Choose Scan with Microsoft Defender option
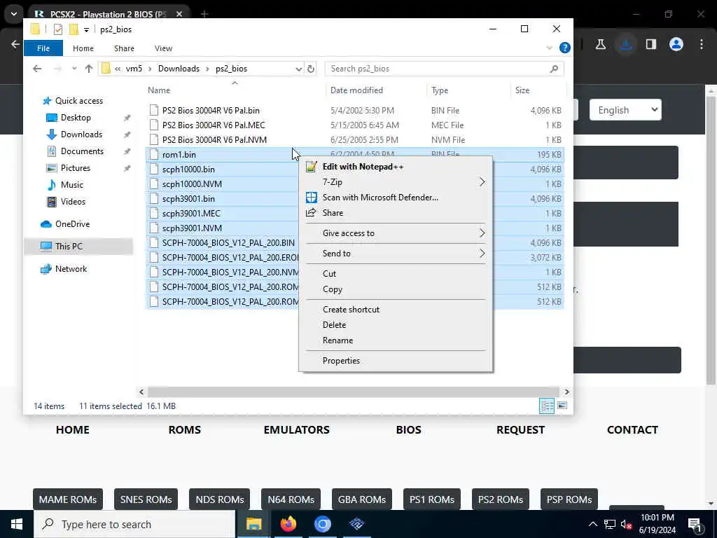Viewport: 717px width, 538px height. point(396,198)
